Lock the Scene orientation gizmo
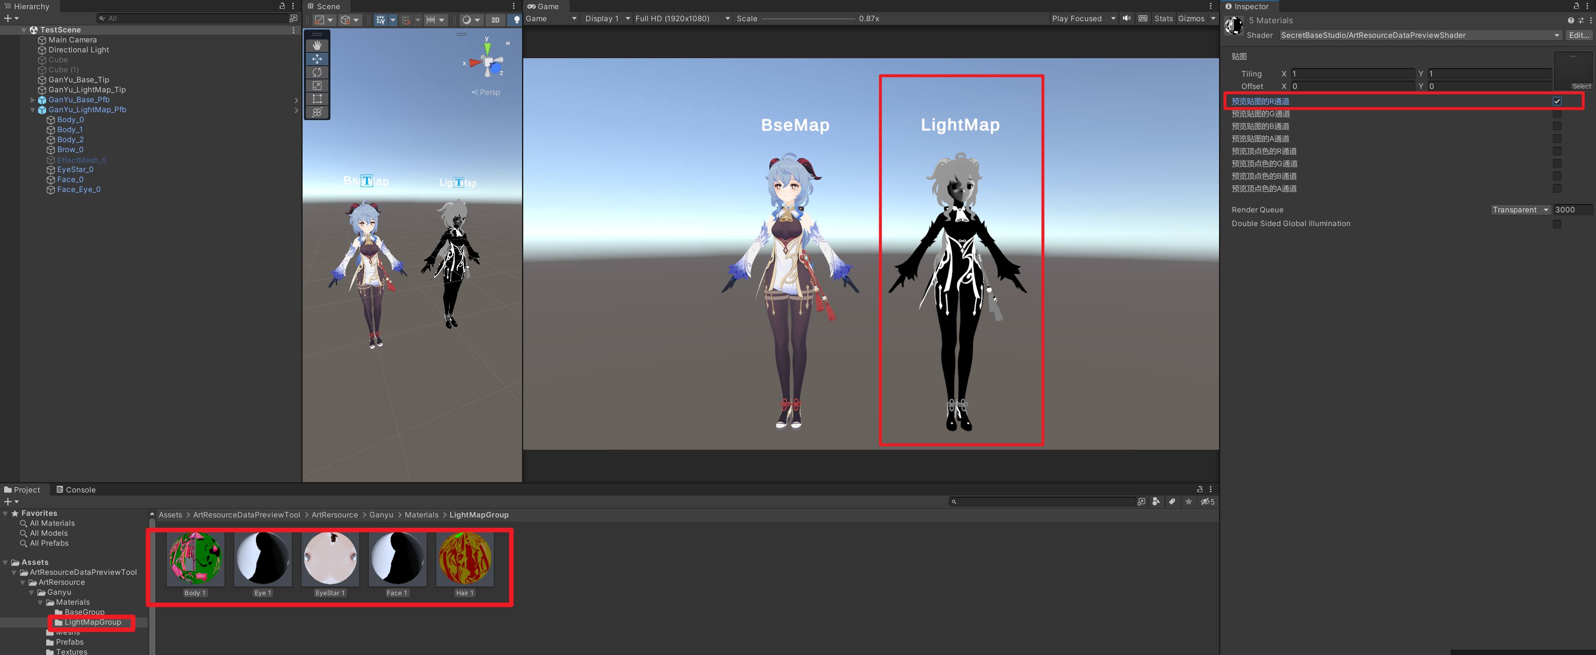Image resolution: width=1596 pixels, height=655 pixels. [507, 43]
